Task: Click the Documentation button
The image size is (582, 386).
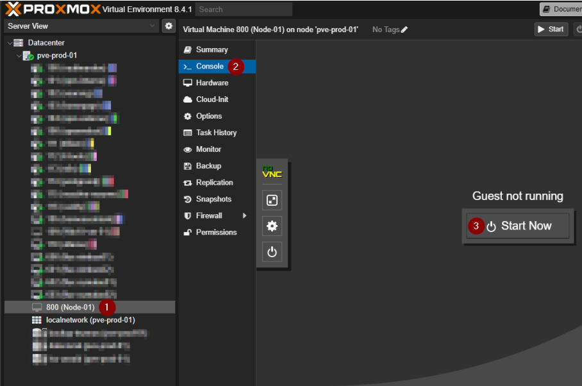Action: (561, 9)
